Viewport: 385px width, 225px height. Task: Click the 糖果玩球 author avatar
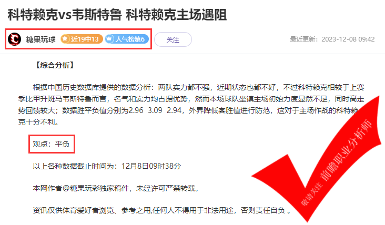14,39
